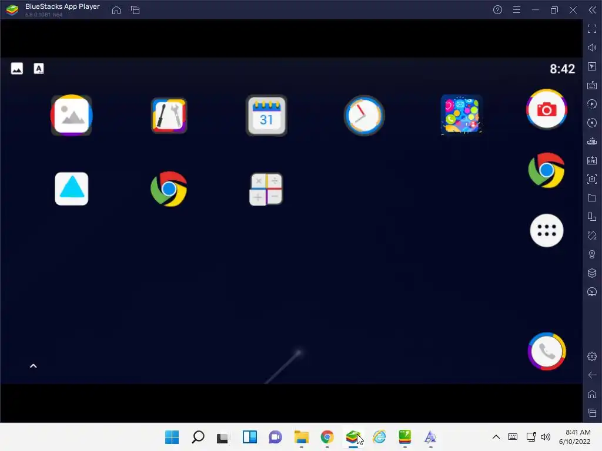Click the install APK sidebar icon

[x=592, y=160]
